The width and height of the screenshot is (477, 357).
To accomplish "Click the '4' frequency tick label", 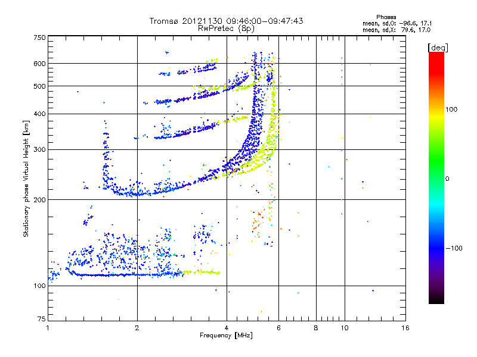I will 227,328.
